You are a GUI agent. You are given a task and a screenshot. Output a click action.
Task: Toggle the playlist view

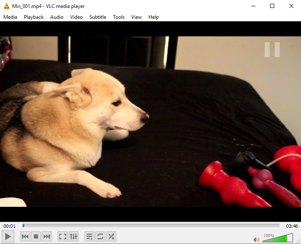coord(89,236)
